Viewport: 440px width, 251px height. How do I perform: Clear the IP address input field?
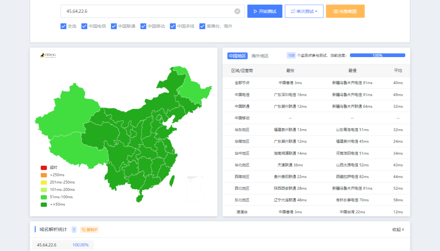[x=237, y=11]
